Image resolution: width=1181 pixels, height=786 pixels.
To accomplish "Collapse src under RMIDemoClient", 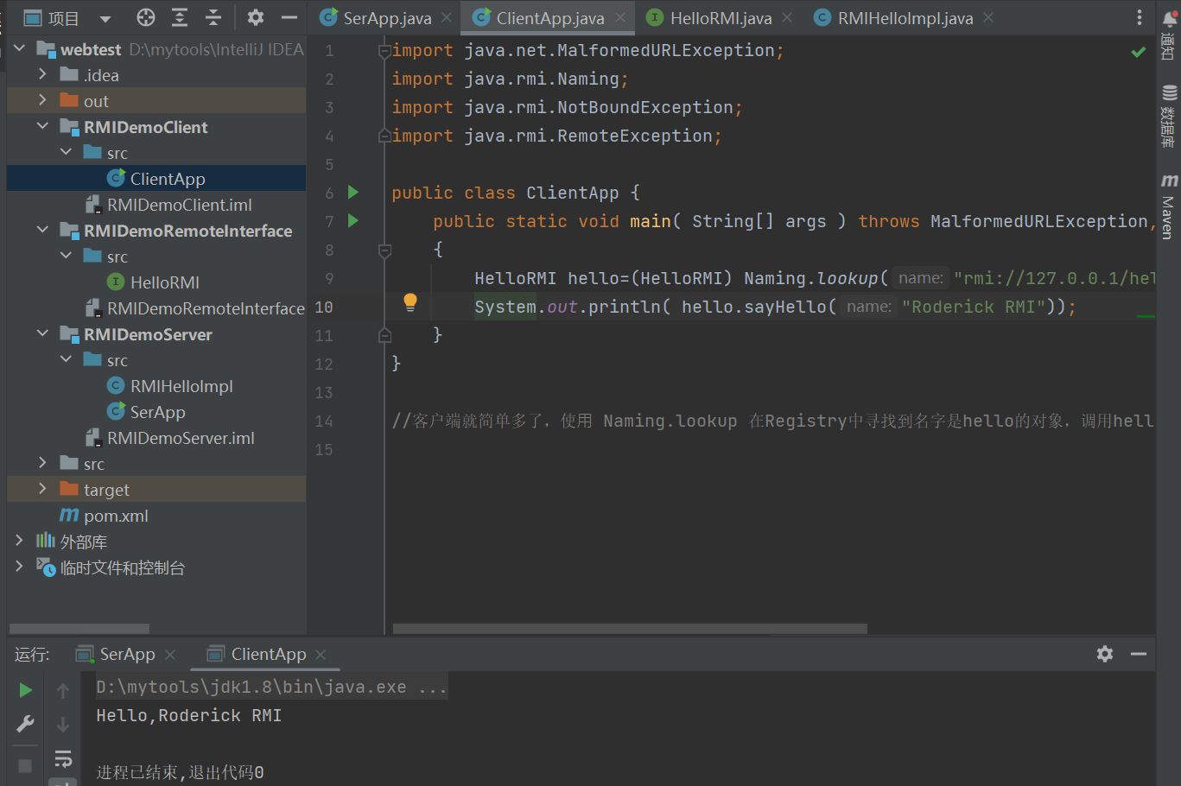I will (66, 153).
